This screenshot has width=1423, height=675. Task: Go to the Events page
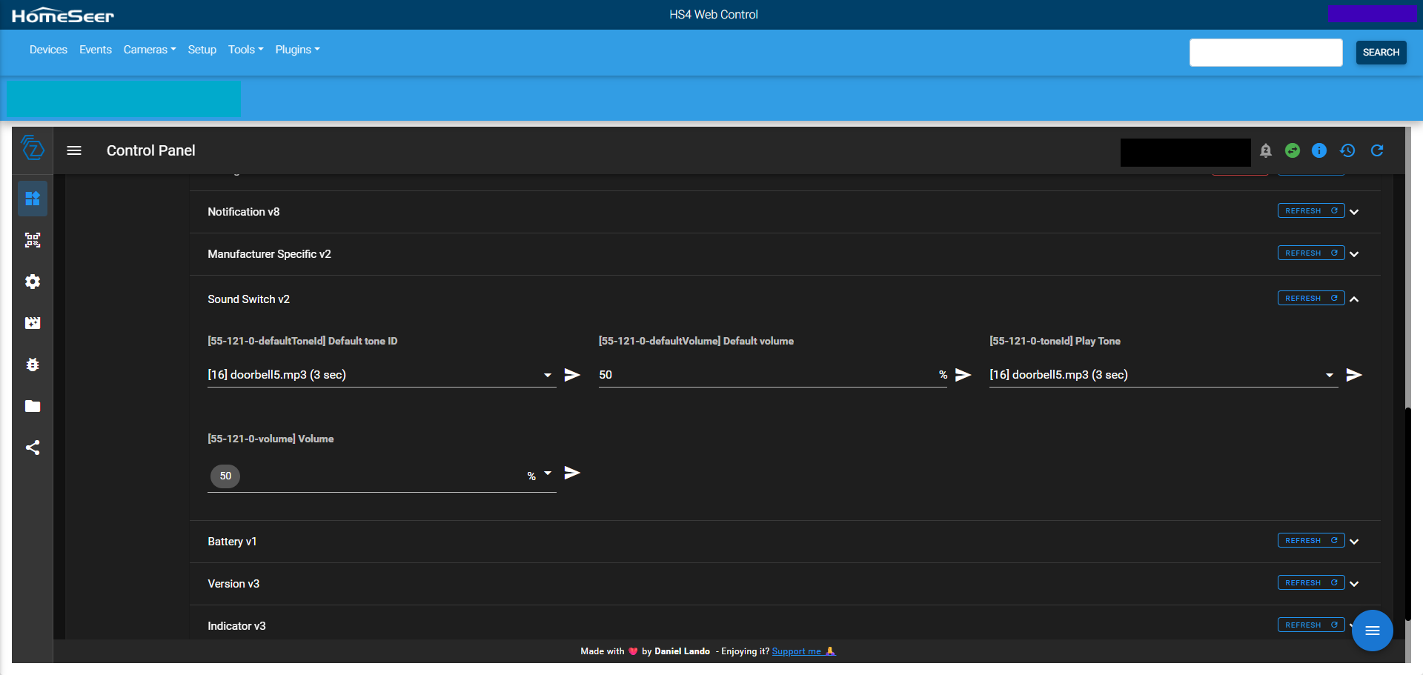[x=96, y=50]
